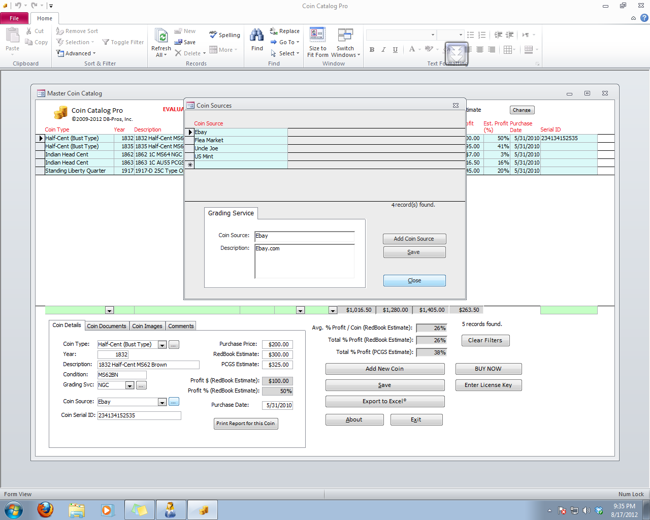The width and height of the screenshot is (650, 520).
Task: Expand the Grading Svc dropdown
Action: (x=129, y=385)
